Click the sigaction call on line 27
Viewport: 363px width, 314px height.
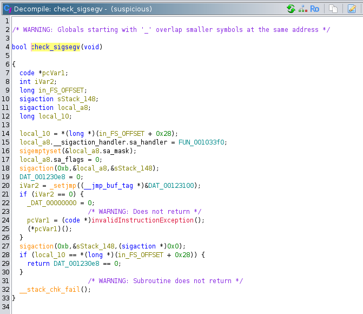tap(37, 246)
